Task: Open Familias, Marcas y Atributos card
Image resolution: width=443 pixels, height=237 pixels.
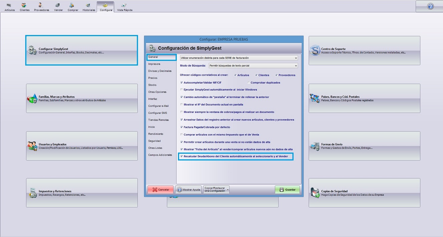Action: coord(82,98)
